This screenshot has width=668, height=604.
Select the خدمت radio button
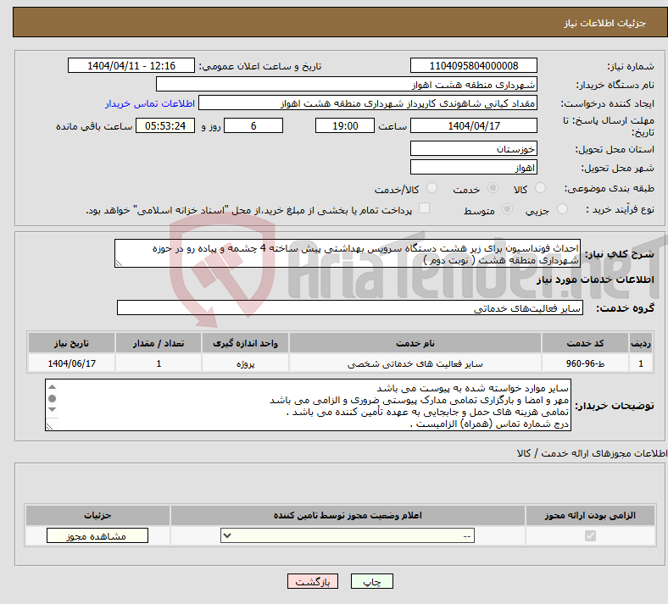(x=493, y=188)
